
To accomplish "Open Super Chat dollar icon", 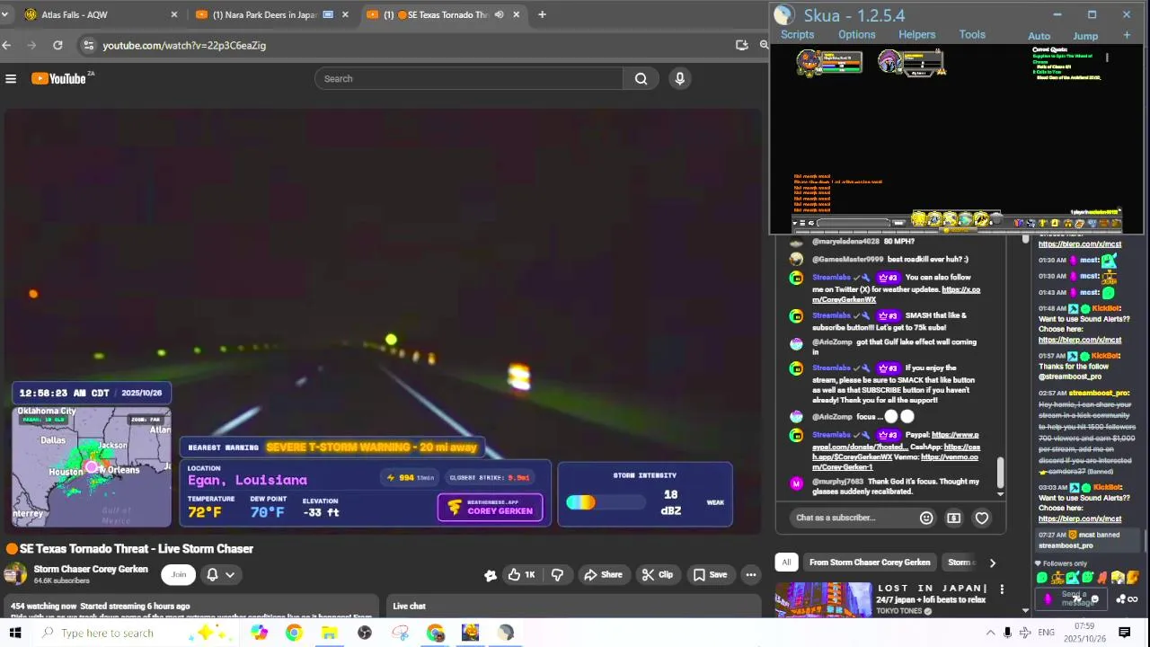I will click(953, 518).
